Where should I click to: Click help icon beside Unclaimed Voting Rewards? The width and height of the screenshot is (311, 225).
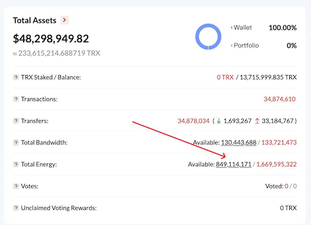click(x=16, y=208)
